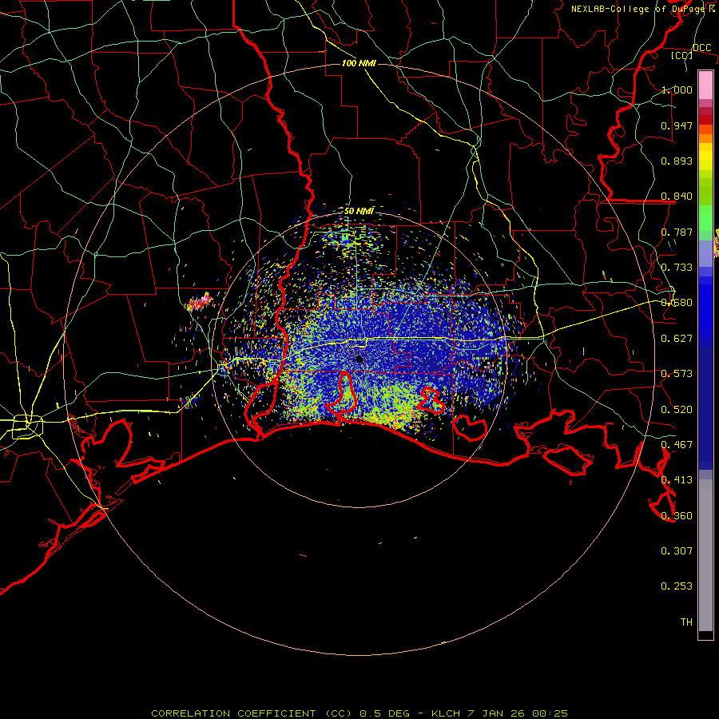719x719 pixels.
Task: Click the TH threshold label
Action: (686, 622)
